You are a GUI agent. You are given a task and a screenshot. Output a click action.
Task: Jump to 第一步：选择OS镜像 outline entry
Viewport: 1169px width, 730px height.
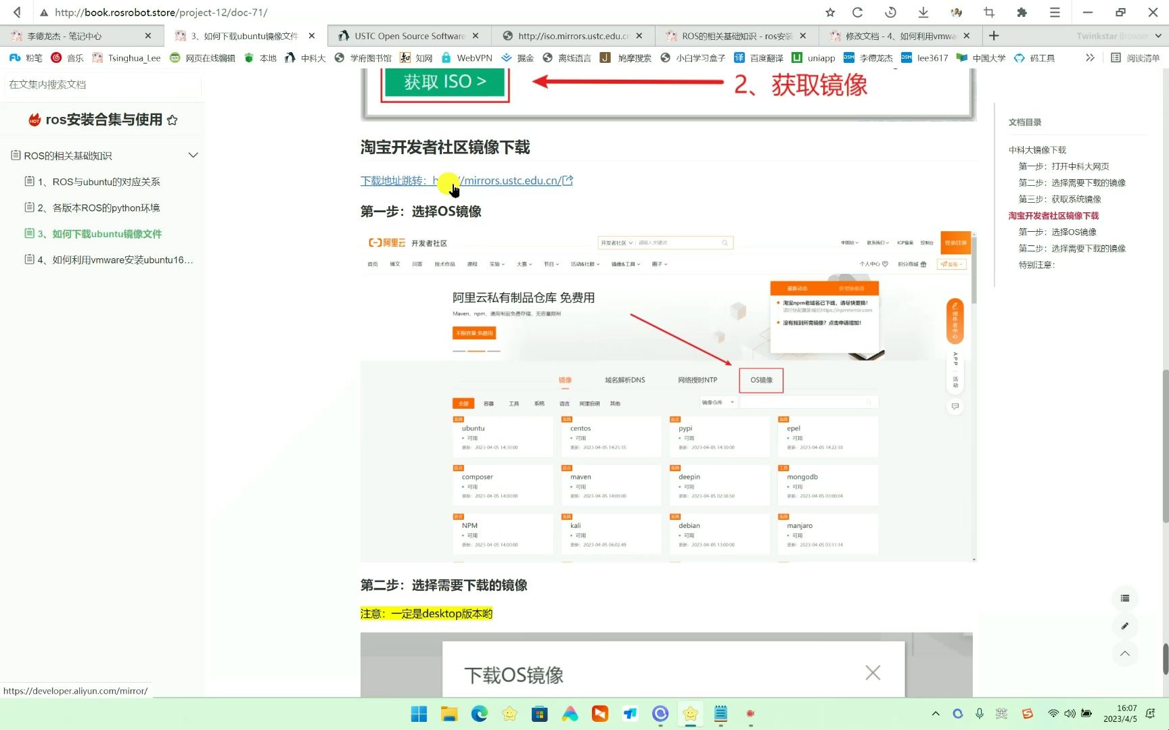(x=1057, y=232)
